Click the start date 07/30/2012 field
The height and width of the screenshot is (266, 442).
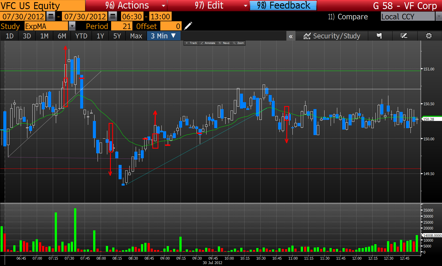pyautogui.click(x=23, y=17)
